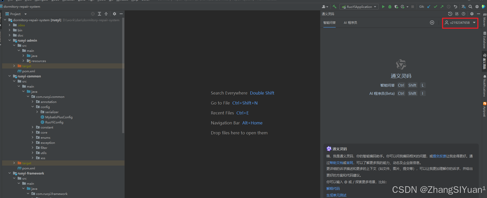Screen dimensions: 487x198
Task: Collapse the ruoyi-framework module
Action: [9, 173]
